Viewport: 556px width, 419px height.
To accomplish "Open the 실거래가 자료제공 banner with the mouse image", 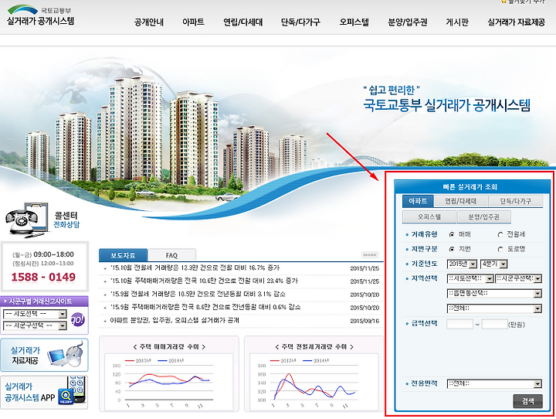I will click(x=44, y=355).
